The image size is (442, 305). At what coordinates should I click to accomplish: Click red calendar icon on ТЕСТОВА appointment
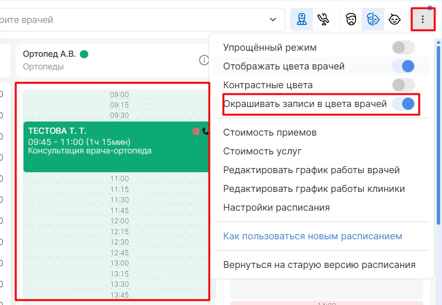click(196, 131)
